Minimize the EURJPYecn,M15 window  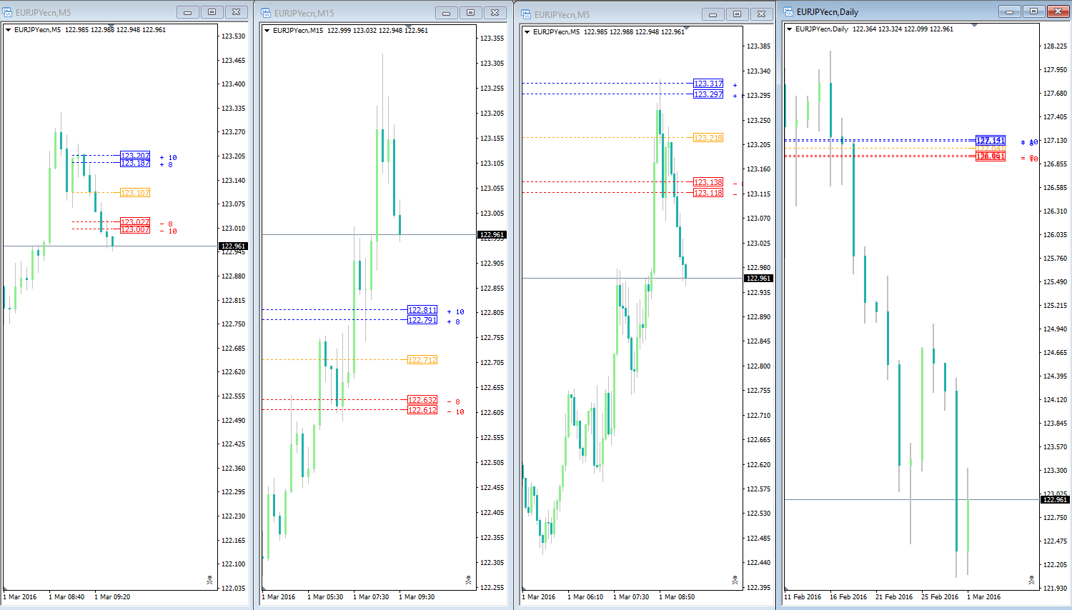tap(446, 13)
